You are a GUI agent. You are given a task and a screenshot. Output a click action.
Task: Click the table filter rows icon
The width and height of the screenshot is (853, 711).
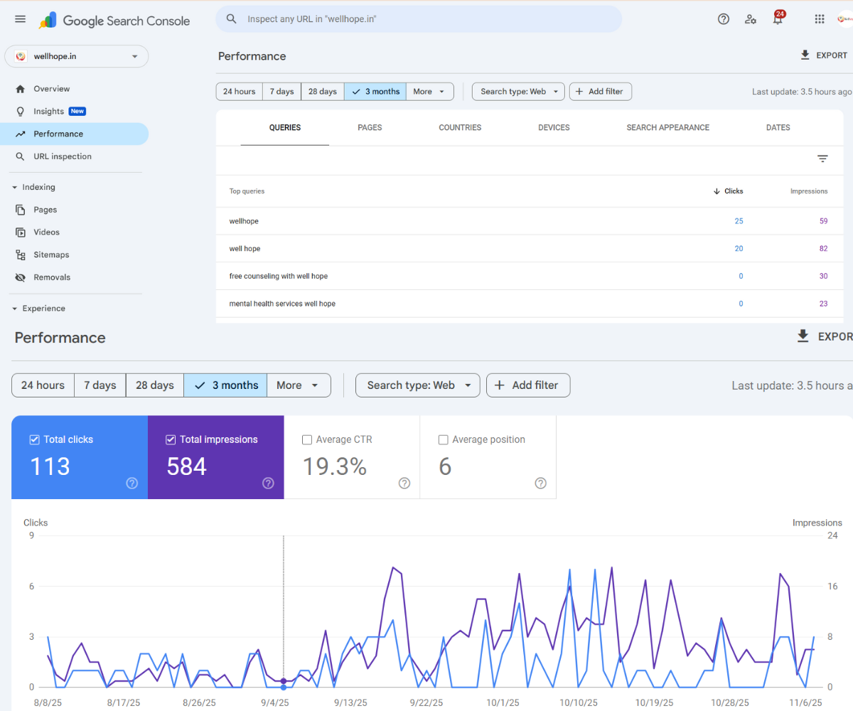822,159
